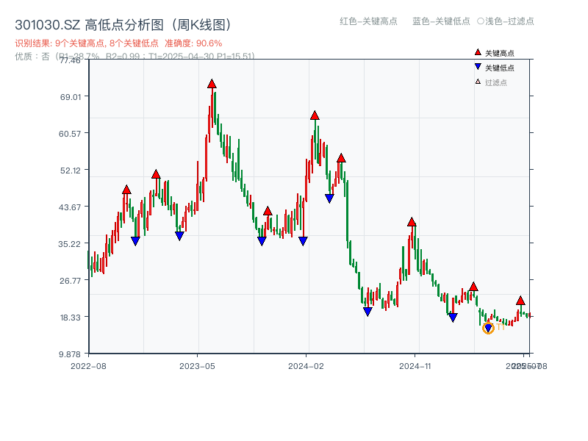Toggle the 浅色-过滤点 legend entry
Image resolution: width=588 pixels, height=441 pixels.
(504, 23)
